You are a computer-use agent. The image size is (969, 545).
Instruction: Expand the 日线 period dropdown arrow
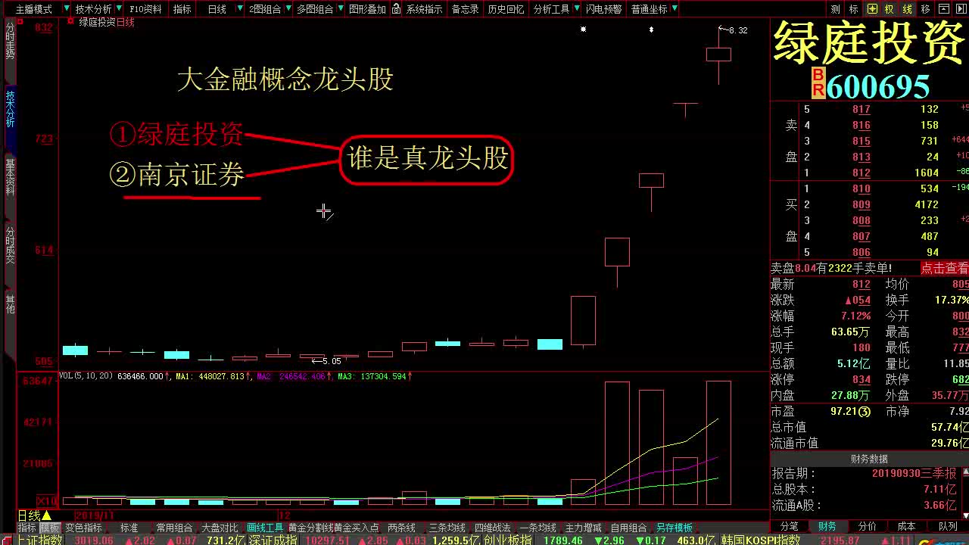pos(241,9)
